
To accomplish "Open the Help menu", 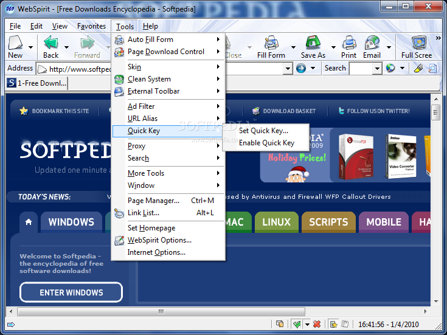I will tap(150, 26).
